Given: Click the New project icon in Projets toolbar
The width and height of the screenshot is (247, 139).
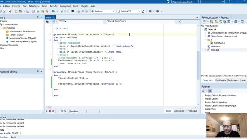Looking at the screenshot, I should click(x=204, y=22).
